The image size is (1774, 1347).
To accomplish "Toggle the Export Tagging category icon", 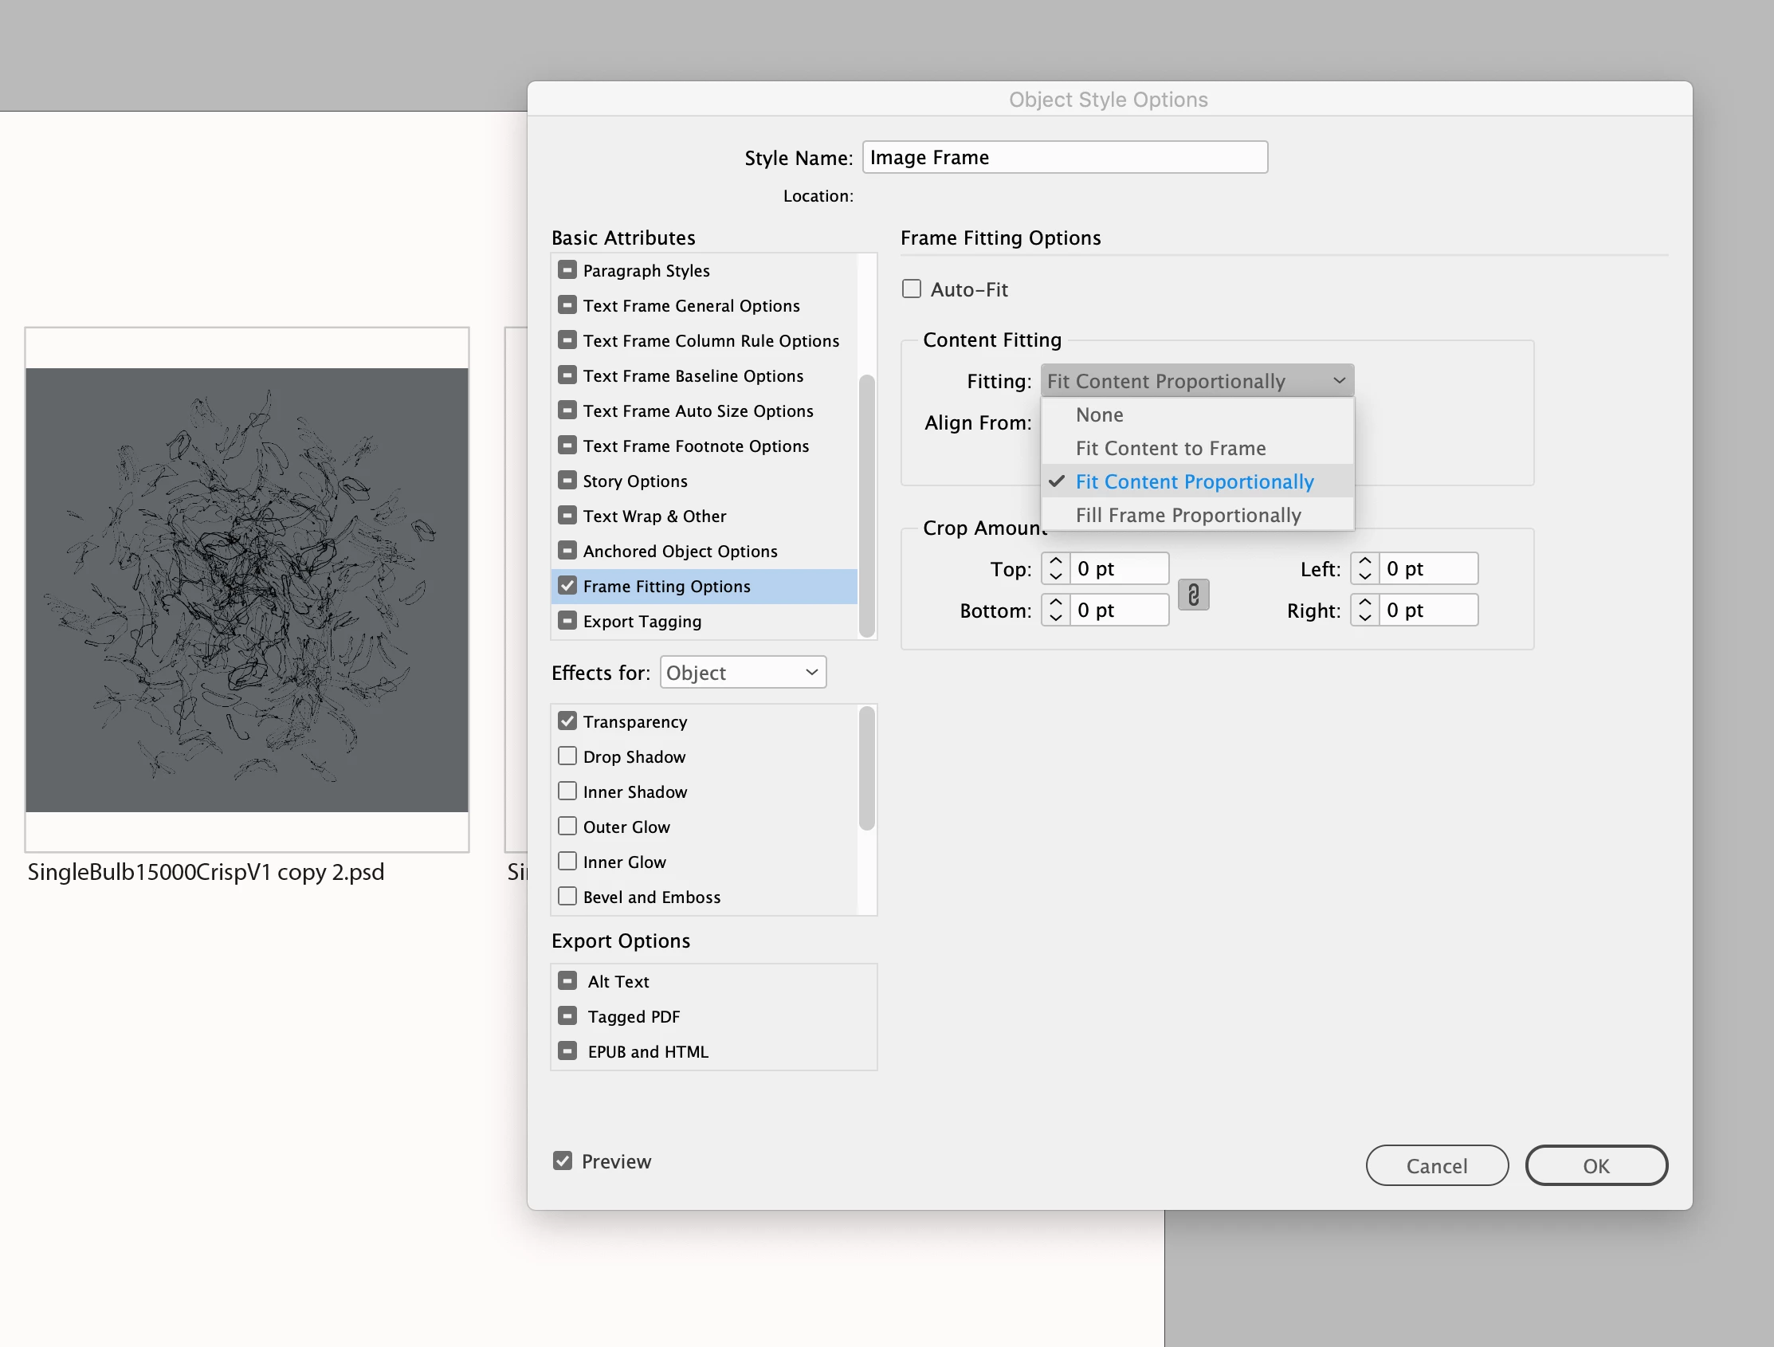I will point(567,620).
